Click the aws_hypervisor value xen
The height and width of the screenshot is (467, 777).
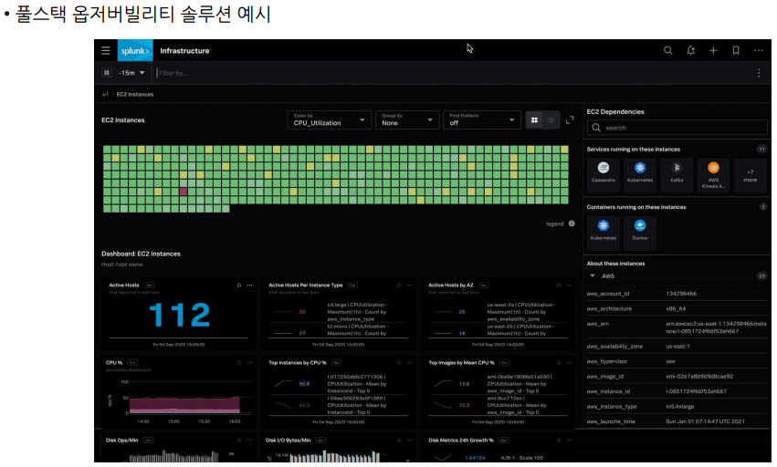click(670, 361)
